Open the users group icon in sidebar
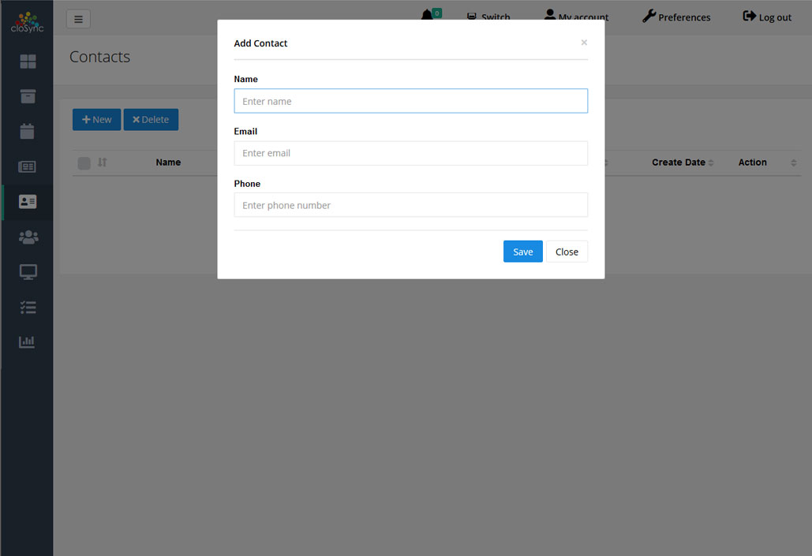This screenshot has width=812, height=556. [28, 237]
